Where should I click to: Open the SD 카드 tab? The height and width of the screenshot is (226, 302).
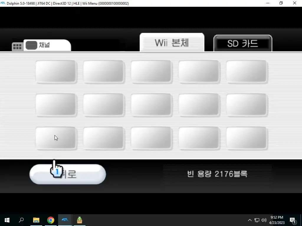pyautogui.click(x=243, y=44)
